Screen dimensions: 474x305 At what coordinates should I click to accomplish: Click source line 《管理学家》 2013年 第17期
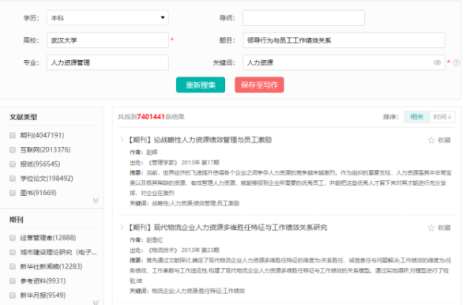(175, 162)
